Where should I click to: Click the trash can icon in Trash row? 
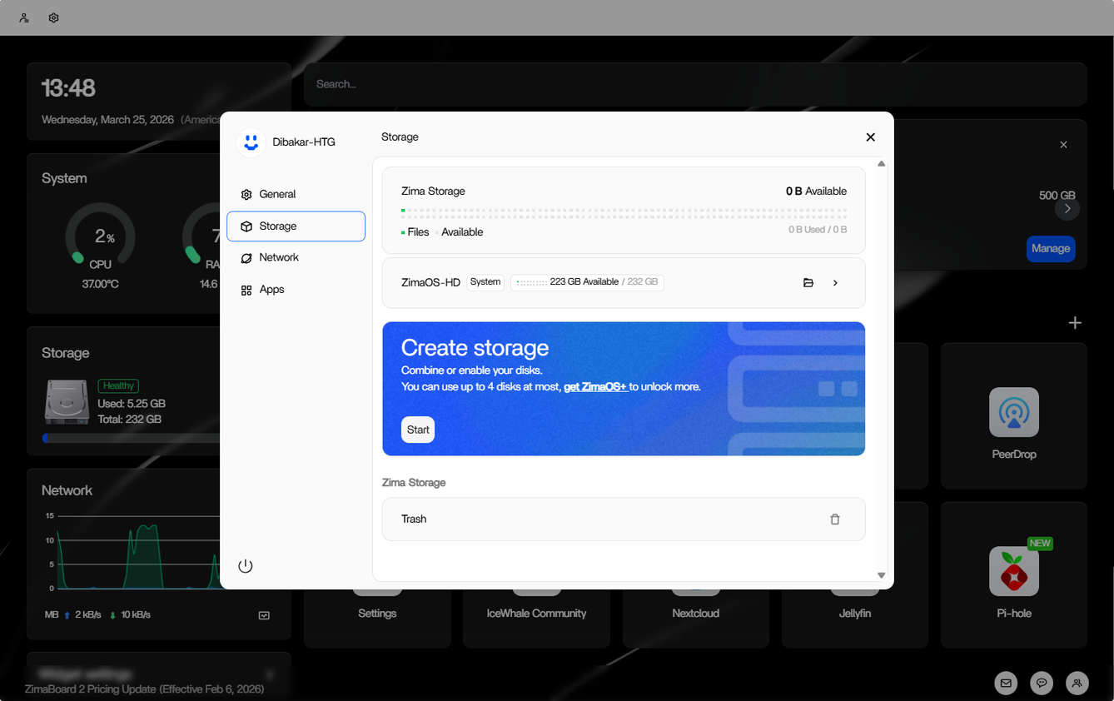pyautogui.click(x=835, y=520)
